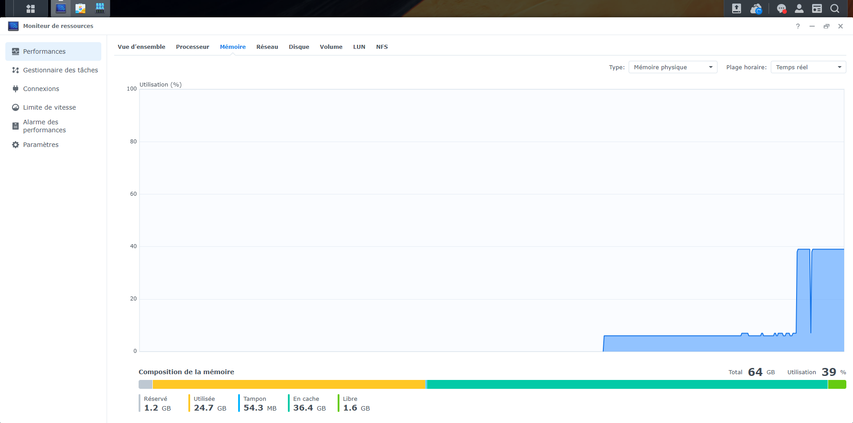853x423 pixels.
Task: Click the Gestionnaire des tâches sidebar icon
Action: pos(16,70)
